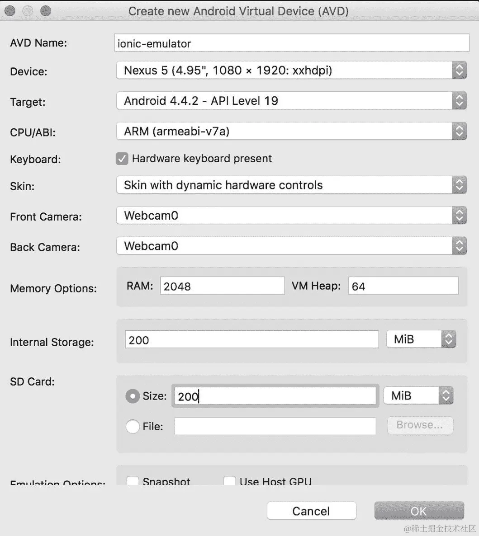The image size is (479, 536).
Task: Select the SD Card Size radio button
Action: [x=133, y=396]
